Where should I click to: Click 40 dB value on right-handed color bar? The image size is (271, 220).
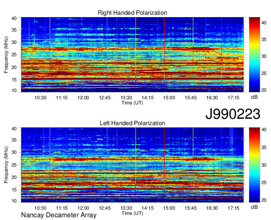coord(264,23)
